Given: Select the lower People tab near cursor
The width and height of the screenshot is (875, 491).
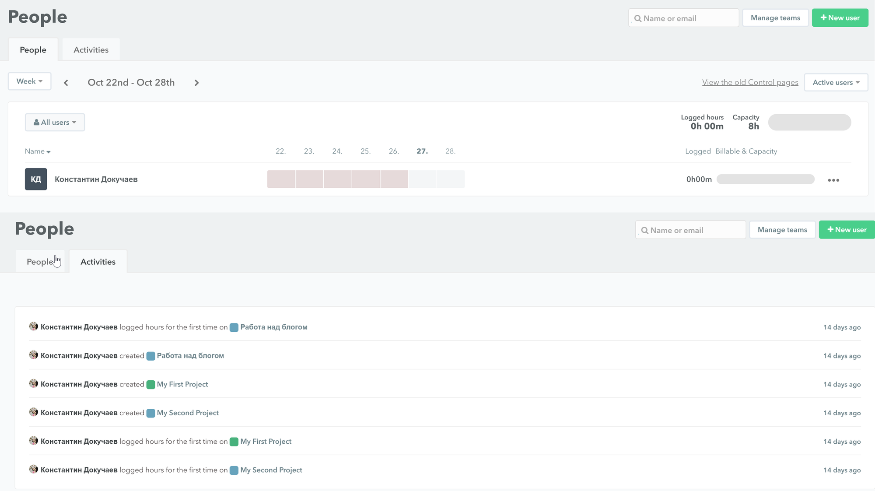Looking at the screenshot, I should click(x=40, y=262).
